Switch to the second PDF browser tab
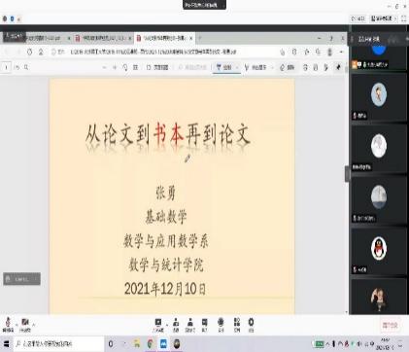This screenshot has width=409, height=352. pyautogui.click(x=103, y=38)
